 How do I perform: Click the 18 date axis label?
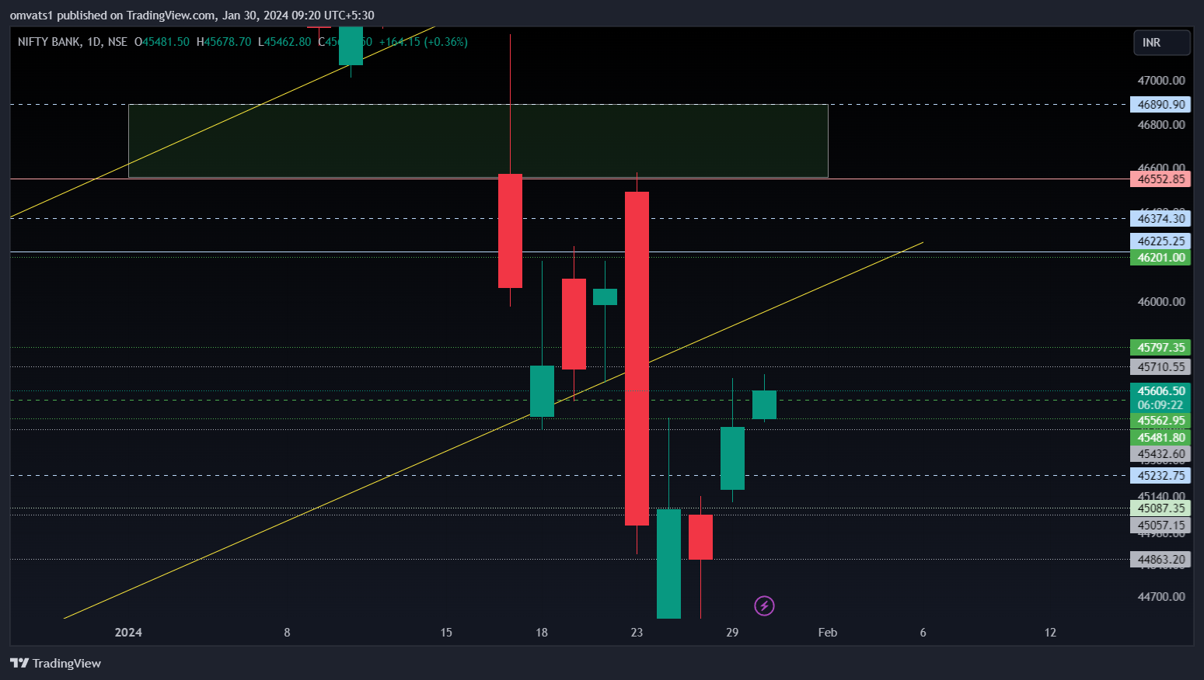(x=542, y=633)
